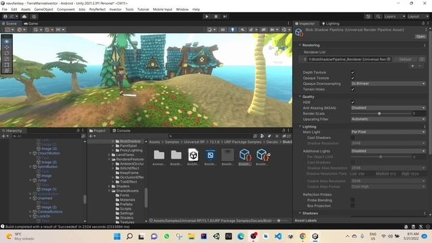432x243 pixels.
Task: Add renderer with plus button
Action: (x=412, y=66)
